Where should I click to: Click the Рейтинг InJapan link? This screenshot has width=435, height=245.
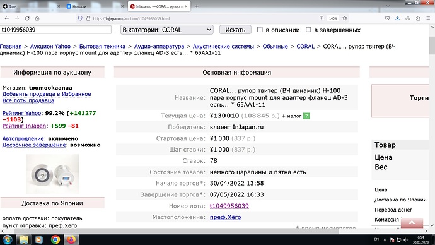coord(24,126)
